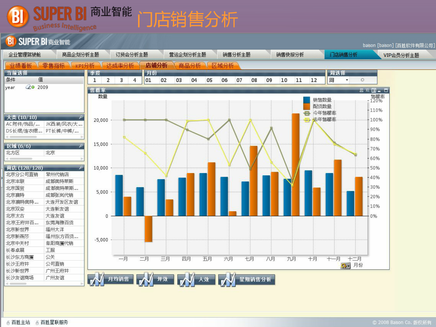Maximize the 售罄率 chart object
This screenshot has height=327, width=436.
tap(386, 90)
